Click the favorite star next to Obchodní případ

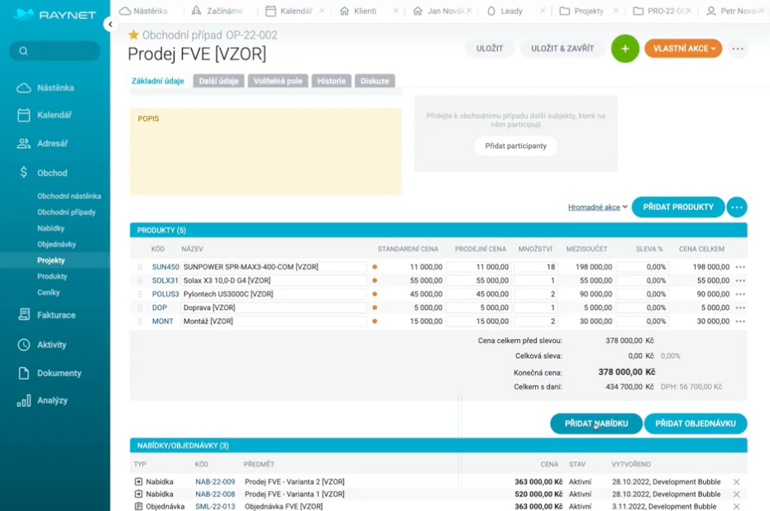pyautogui.click(x=134, y=36)
